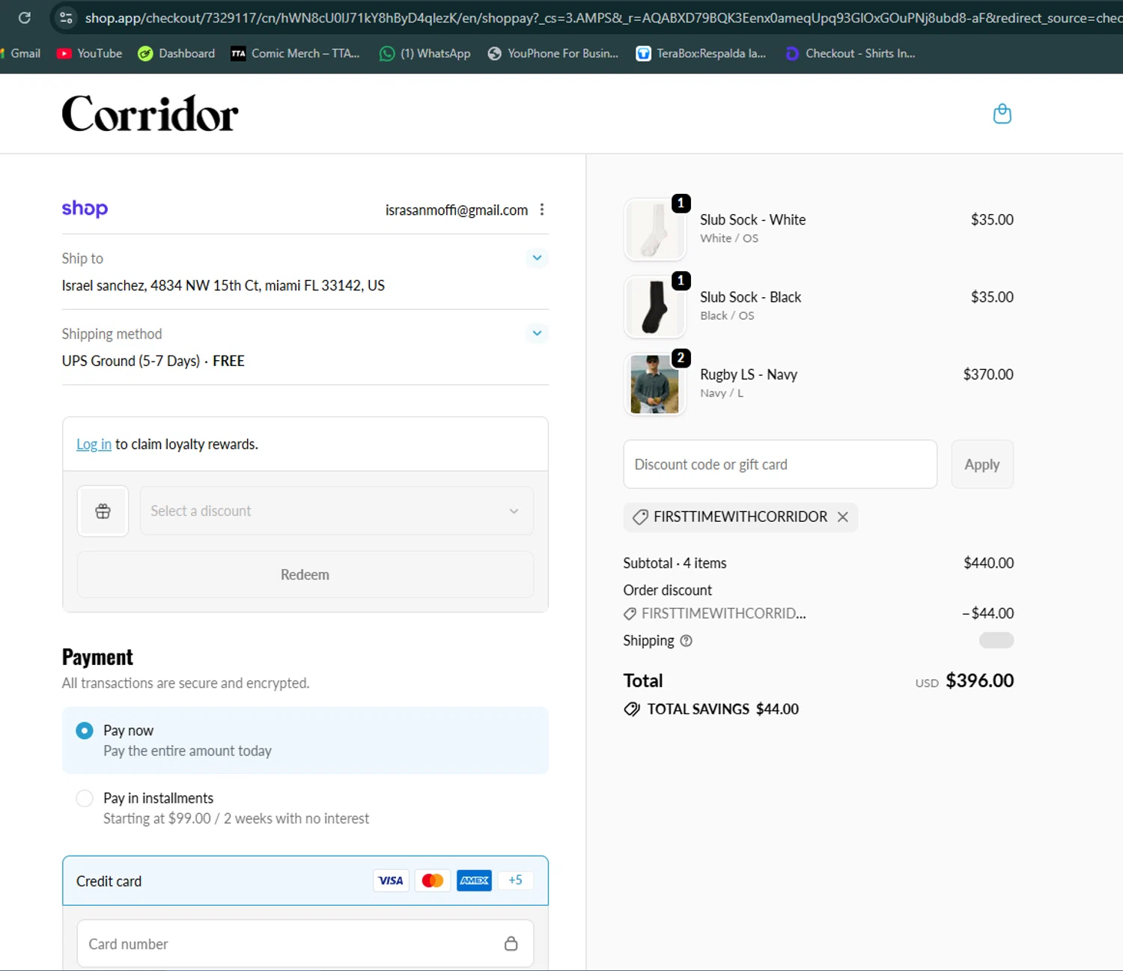
Task: Click the Visa card icon
Action: pos(390,880)
